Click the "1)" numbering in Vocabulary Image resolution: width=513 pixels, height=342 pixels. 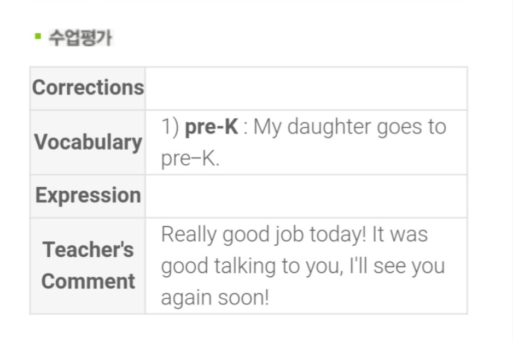[x=170, y=127]
